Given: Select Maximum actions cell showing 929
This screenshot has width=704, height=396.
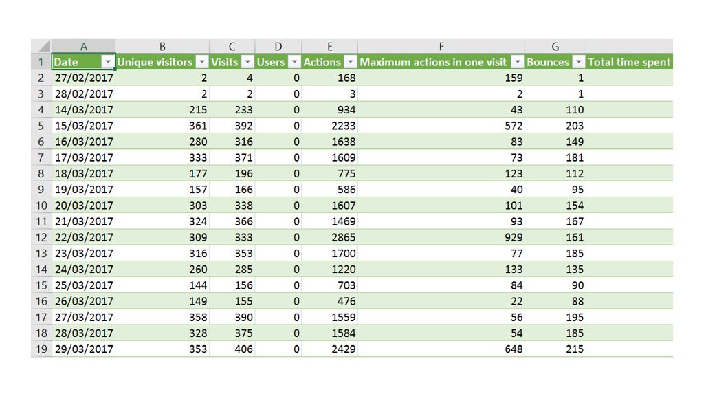Looking at the screenshot, I should coord(441,237).
